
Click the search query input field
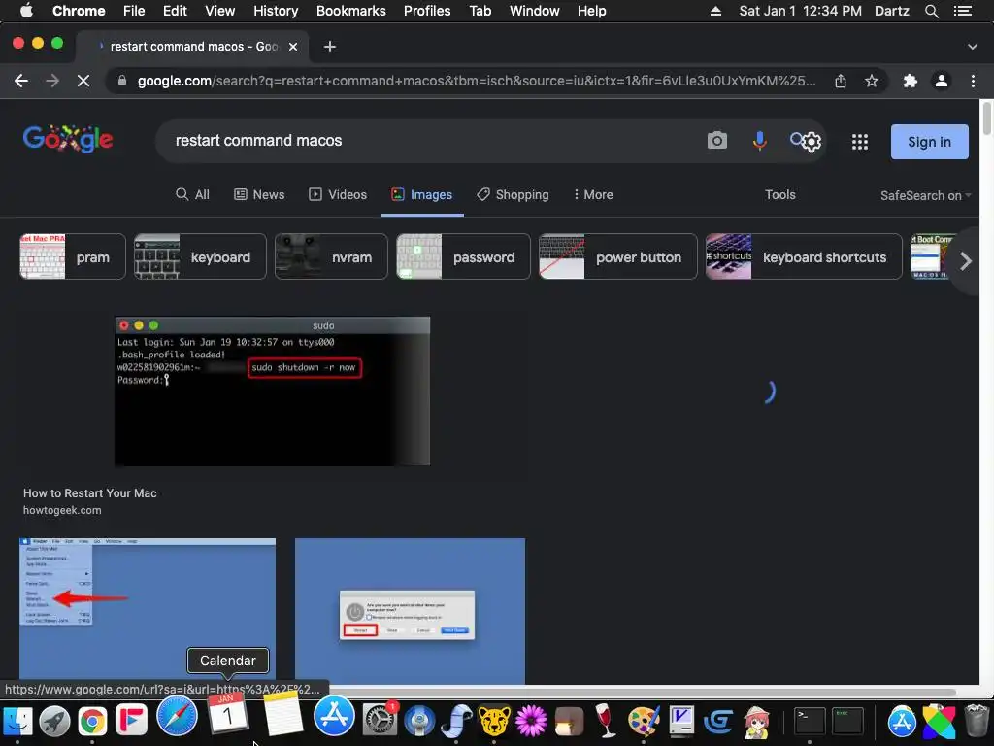tap(431, 140)
